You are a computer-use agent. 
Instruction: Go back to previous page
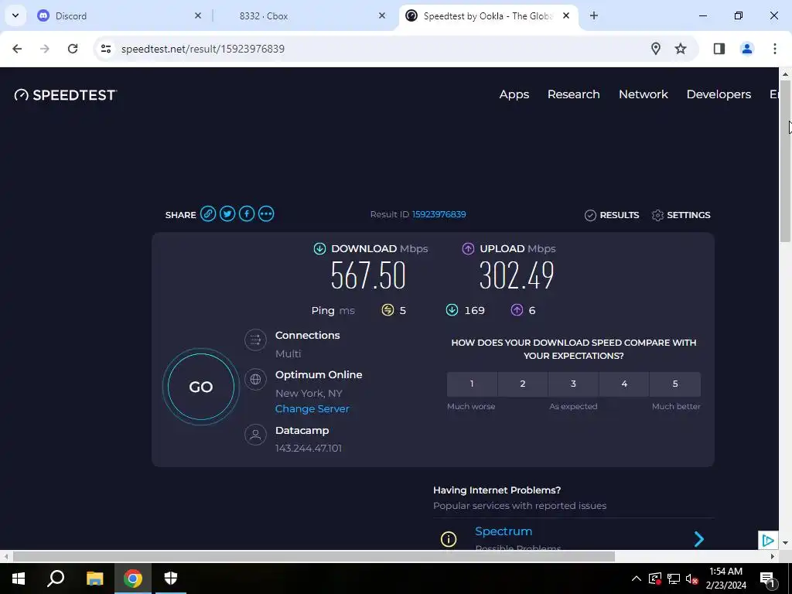tap(17, 49)
